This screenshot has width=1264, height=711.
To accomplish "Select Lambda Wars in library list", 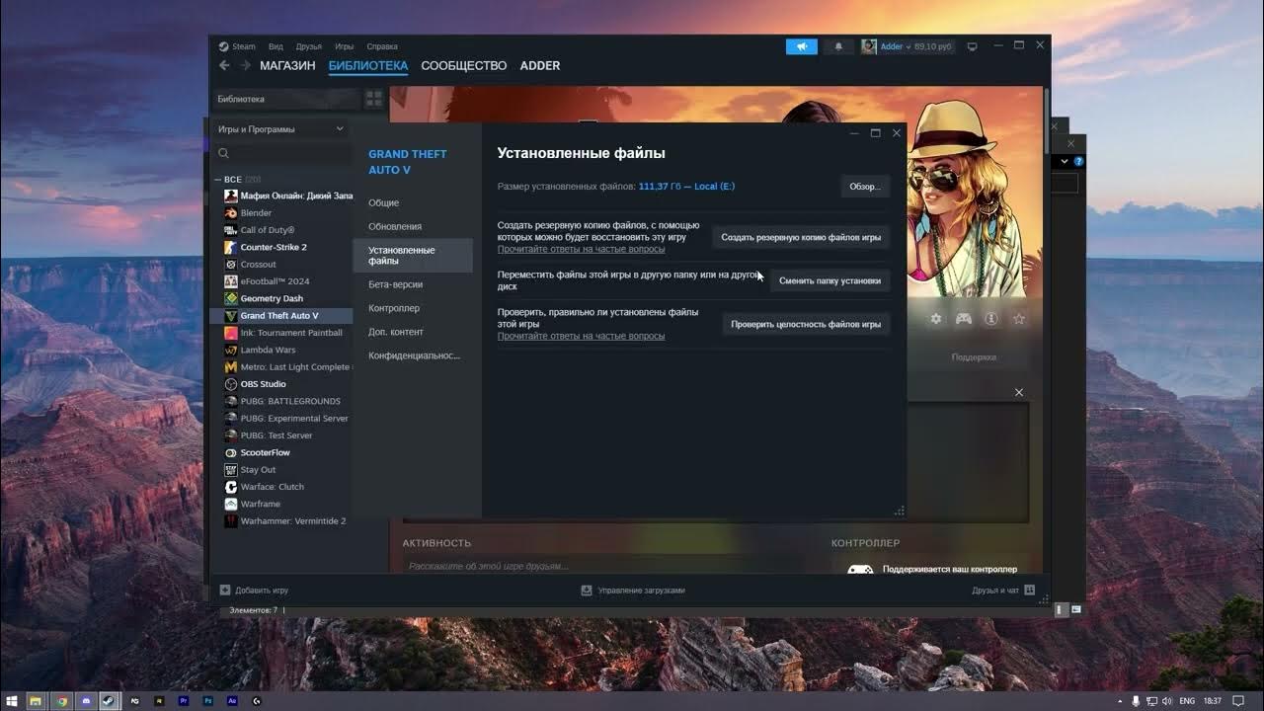I will click(261, 350).
